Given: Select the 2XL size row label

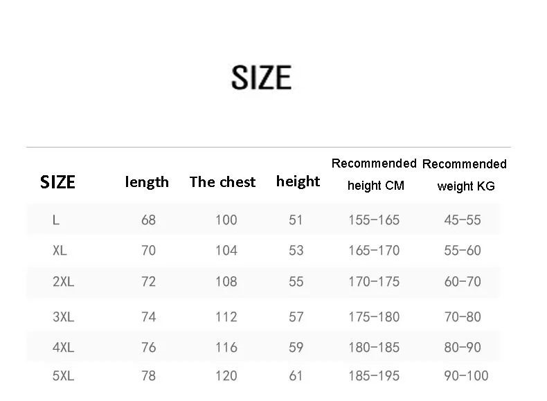Looking at the screenshot, I should 63,282.
